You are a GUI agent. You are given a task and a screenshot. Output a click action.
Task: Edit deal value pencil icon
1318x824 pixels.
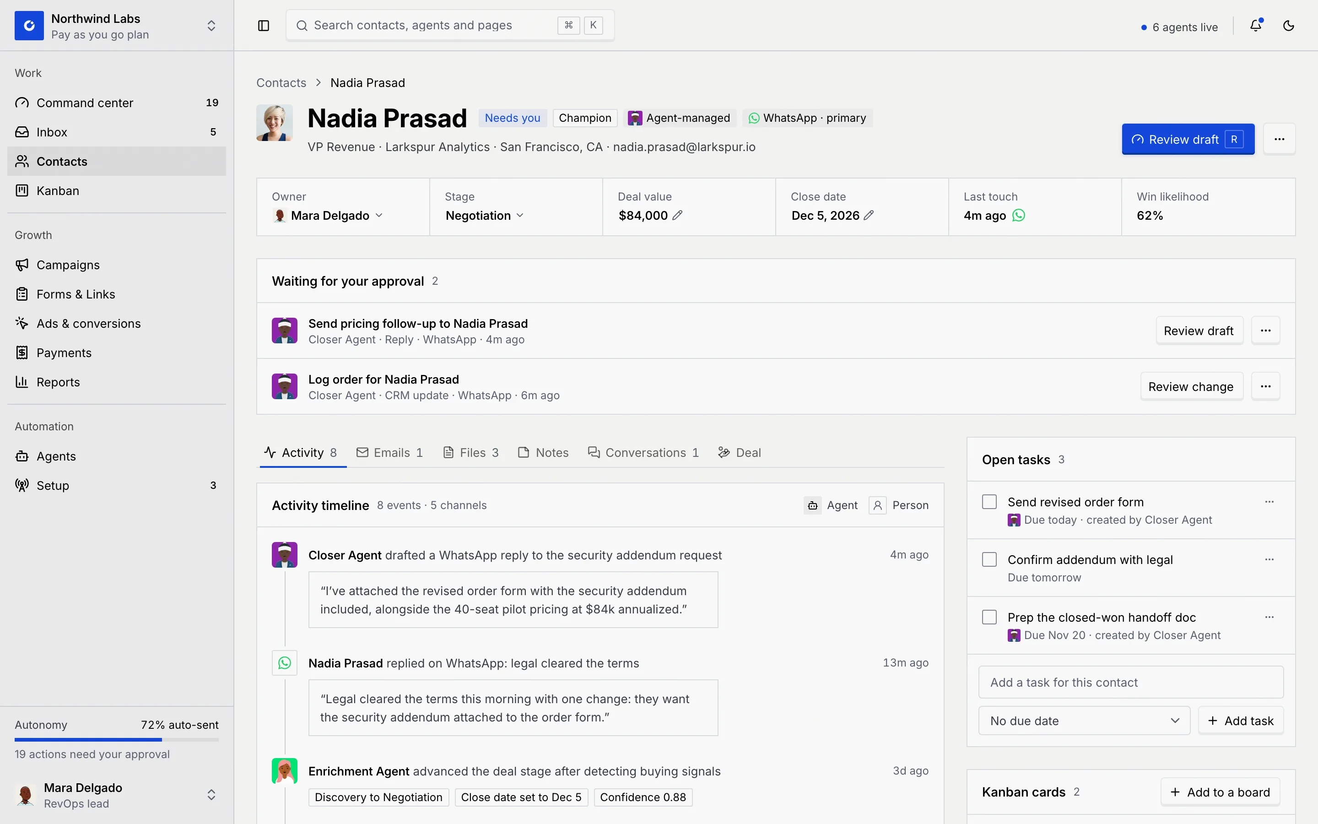pos(677,215)
